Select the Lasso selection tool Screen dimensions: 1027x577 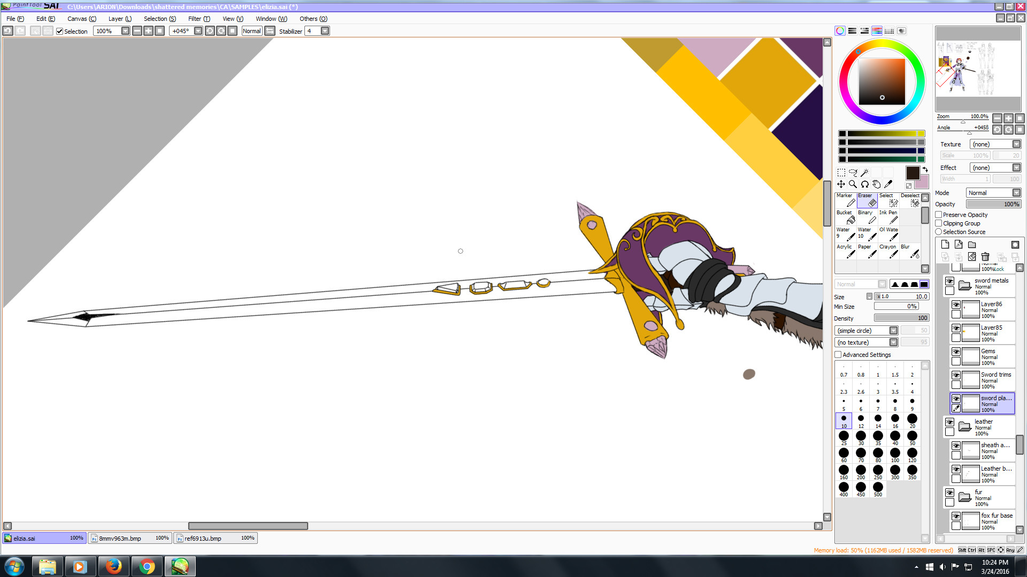[x=853, y=173]
